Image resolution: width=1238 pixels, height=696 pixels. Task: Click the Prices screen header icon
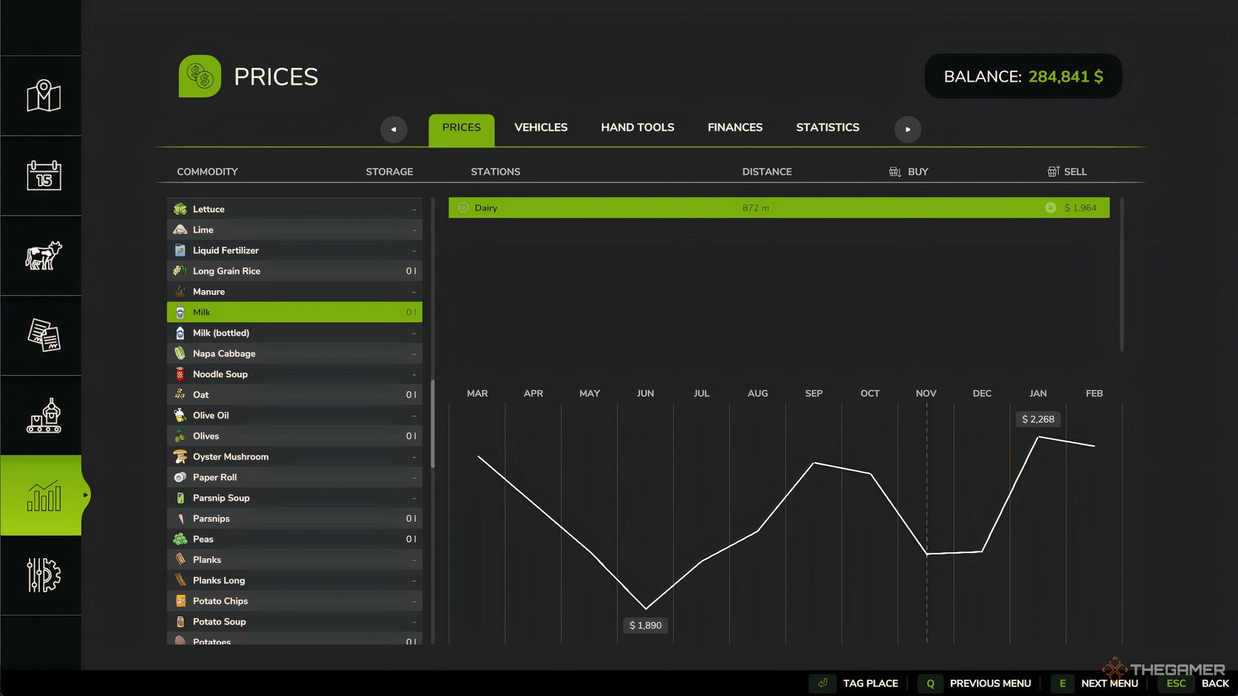[199, 75]
